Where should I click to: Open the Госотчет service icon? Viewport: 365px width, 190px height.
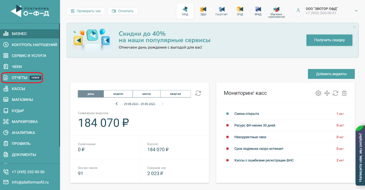(x=222, y=11)
